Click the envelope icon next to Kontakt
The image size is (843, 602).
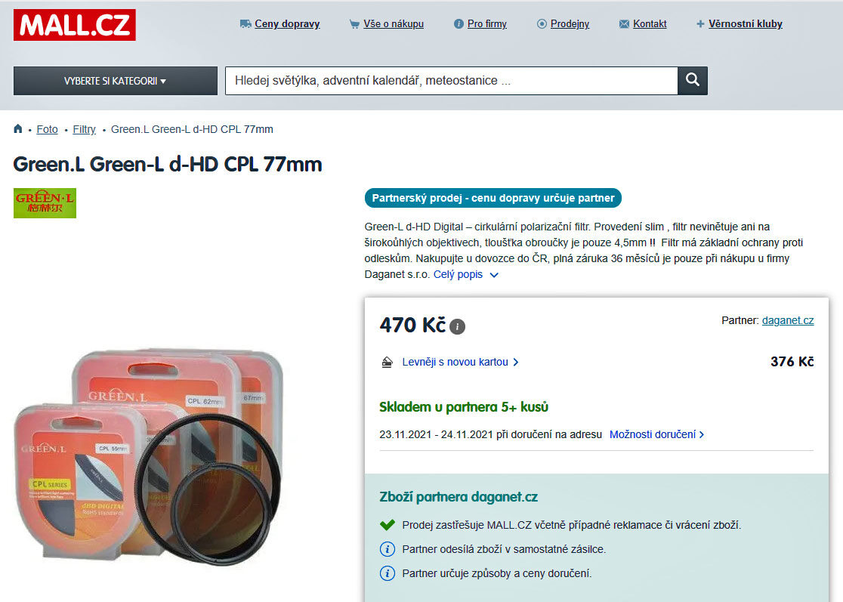624,24
